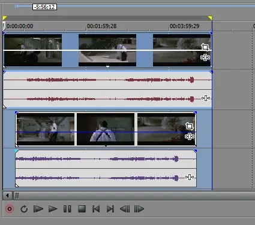Click upper waveform of purple audio event
This screenshot has width=255, height=225.
(x=106, y=159)
